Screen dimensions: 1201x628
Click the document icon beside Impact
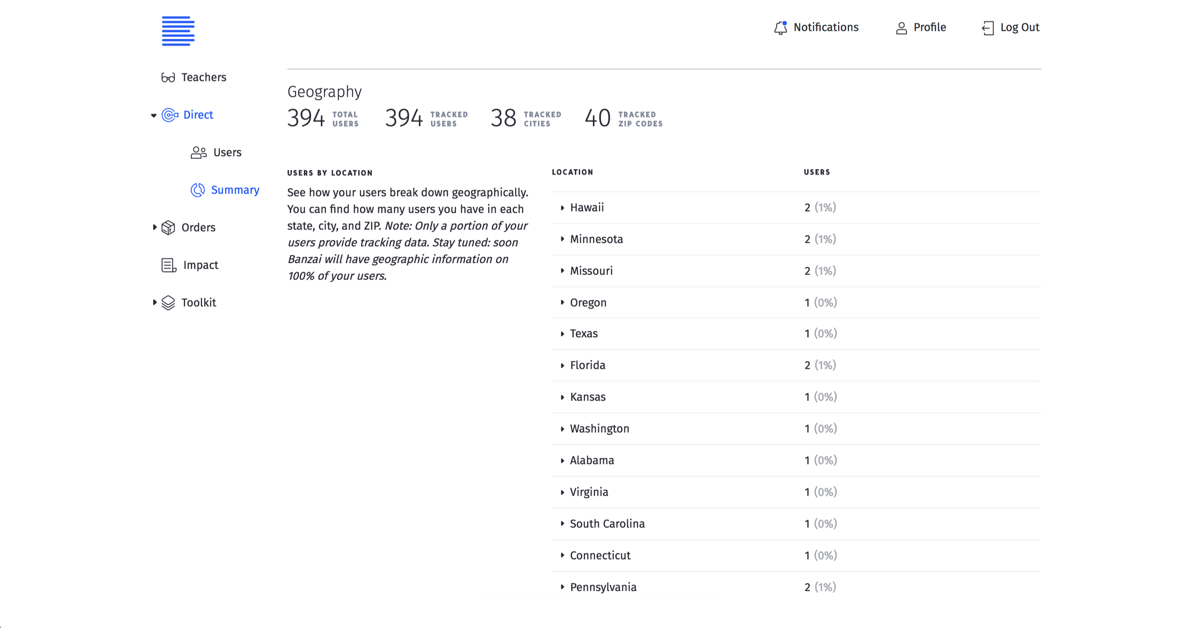(x=169, y=265)
